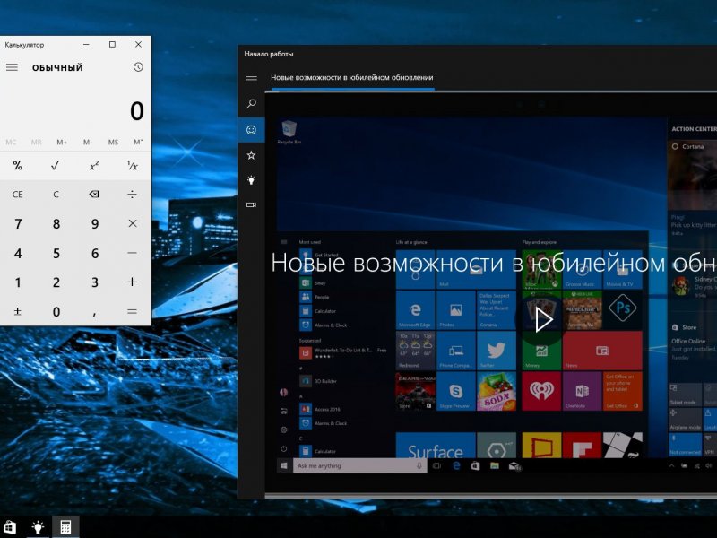Click the plus-minus sign key
Screen dimensions: 717x538
[17, 311]
